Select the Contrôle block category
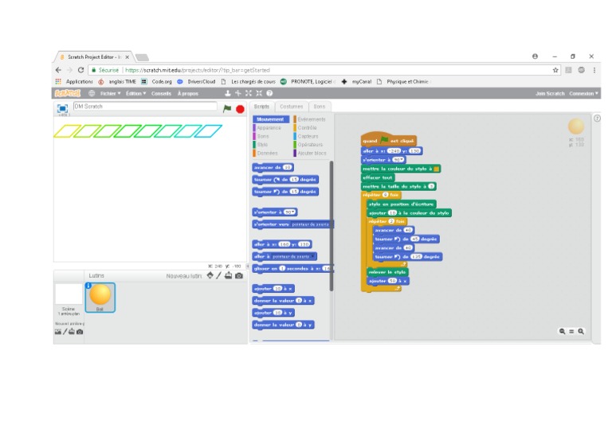Viewport: 612px width, 432px height. (x=307, y=128)
